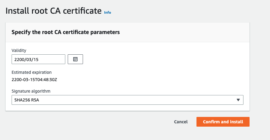This screenshot has height=140, width=270.
Task: Dismiss the dialog using Cancel text
Action: click(x=181, y=122)
